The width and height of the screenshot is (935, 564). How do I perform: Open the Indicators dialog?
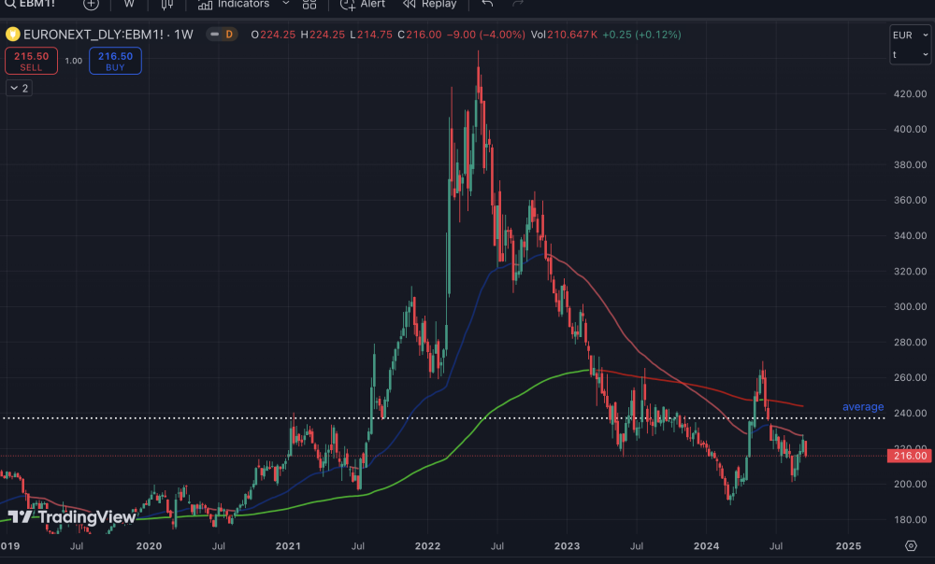(234, 4)
